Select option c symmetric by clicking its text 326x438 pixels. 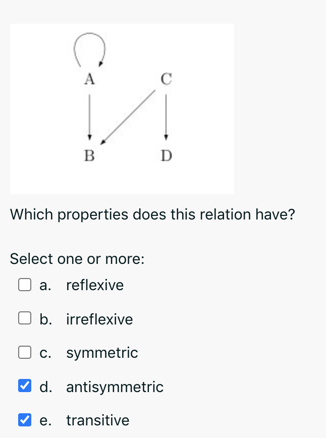pyautogui.click(x=102, y=353)
